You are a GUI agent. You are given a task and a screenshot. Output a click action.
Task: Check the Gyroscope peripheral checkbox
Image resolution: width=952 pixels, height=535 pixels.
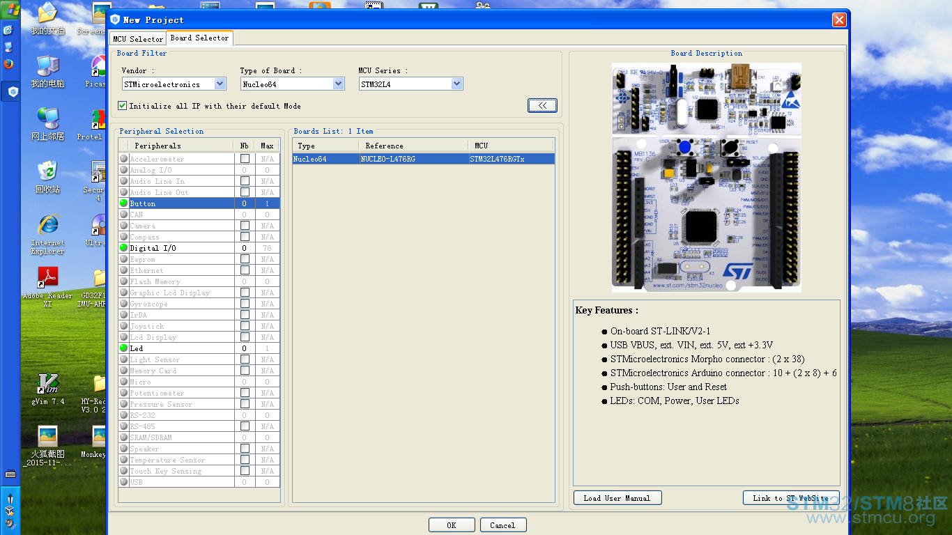245,304
